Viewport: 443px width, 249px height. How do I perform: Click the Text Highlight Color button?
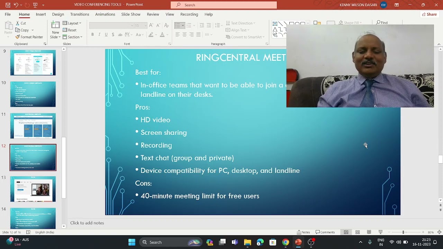click(151, 35)
